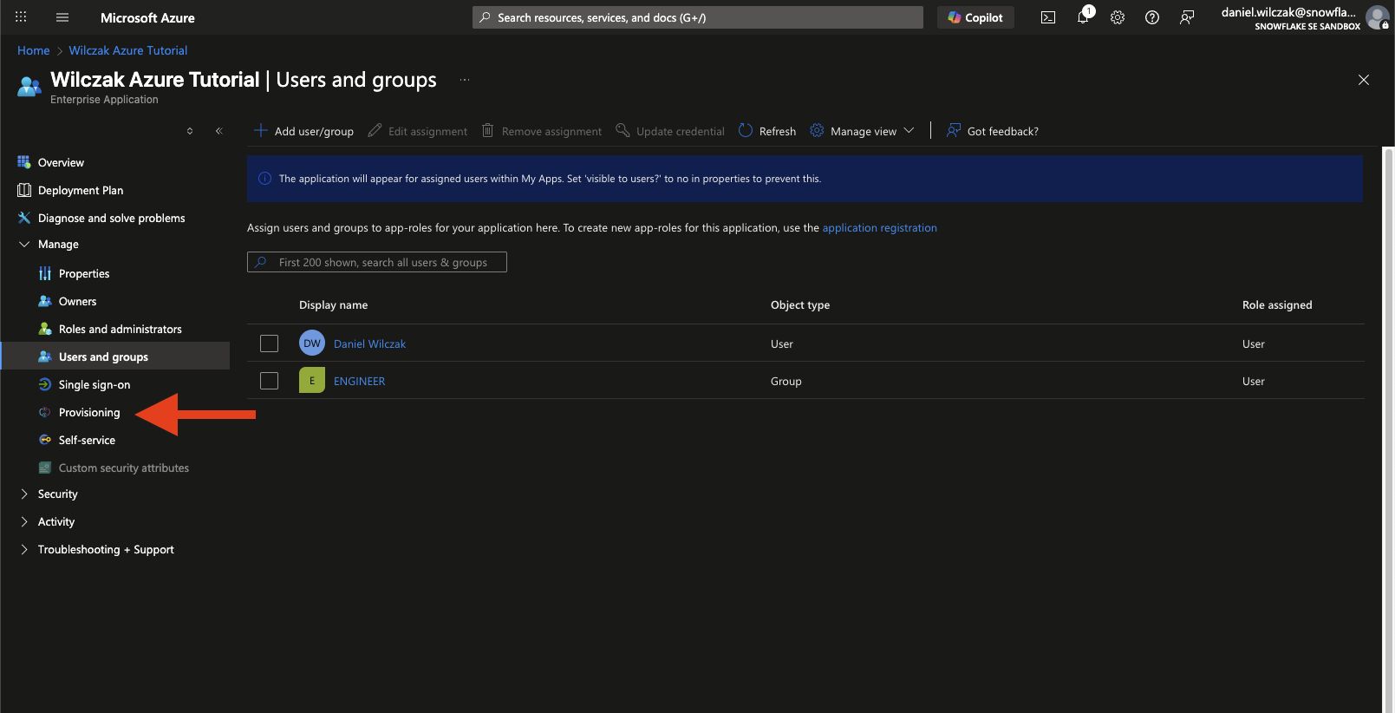Viewport: 1395px width, 713px height.
Task: Open the Azure portal hamburger menu
Action: [x=62, y=17]
